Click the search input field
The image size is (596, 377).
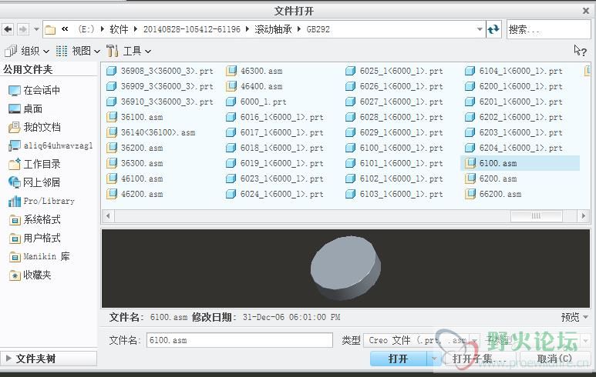click(548, 29)
